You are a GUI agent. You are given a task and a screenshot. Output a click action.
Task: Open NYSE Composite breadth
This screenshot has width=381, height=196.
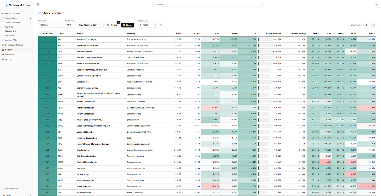(13, 23)
